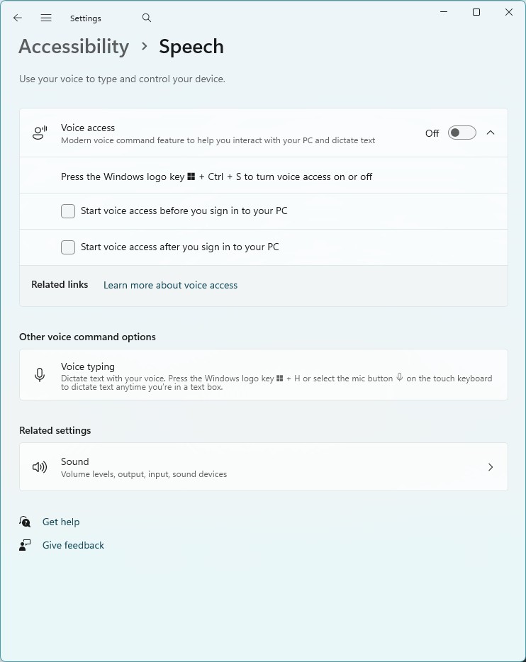The height and width of the screenshot is (662, 526).
Task: Go to the Accessibility breadcrumb
Action: point(74,47)
